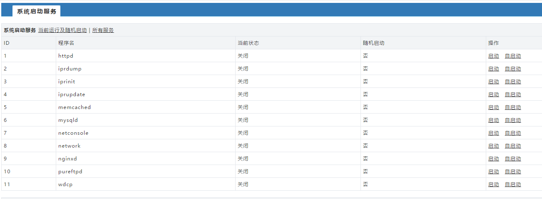Select the iprupdate program name cell
The height and width of the screenshot is (199, 542).
click(146, 94)
